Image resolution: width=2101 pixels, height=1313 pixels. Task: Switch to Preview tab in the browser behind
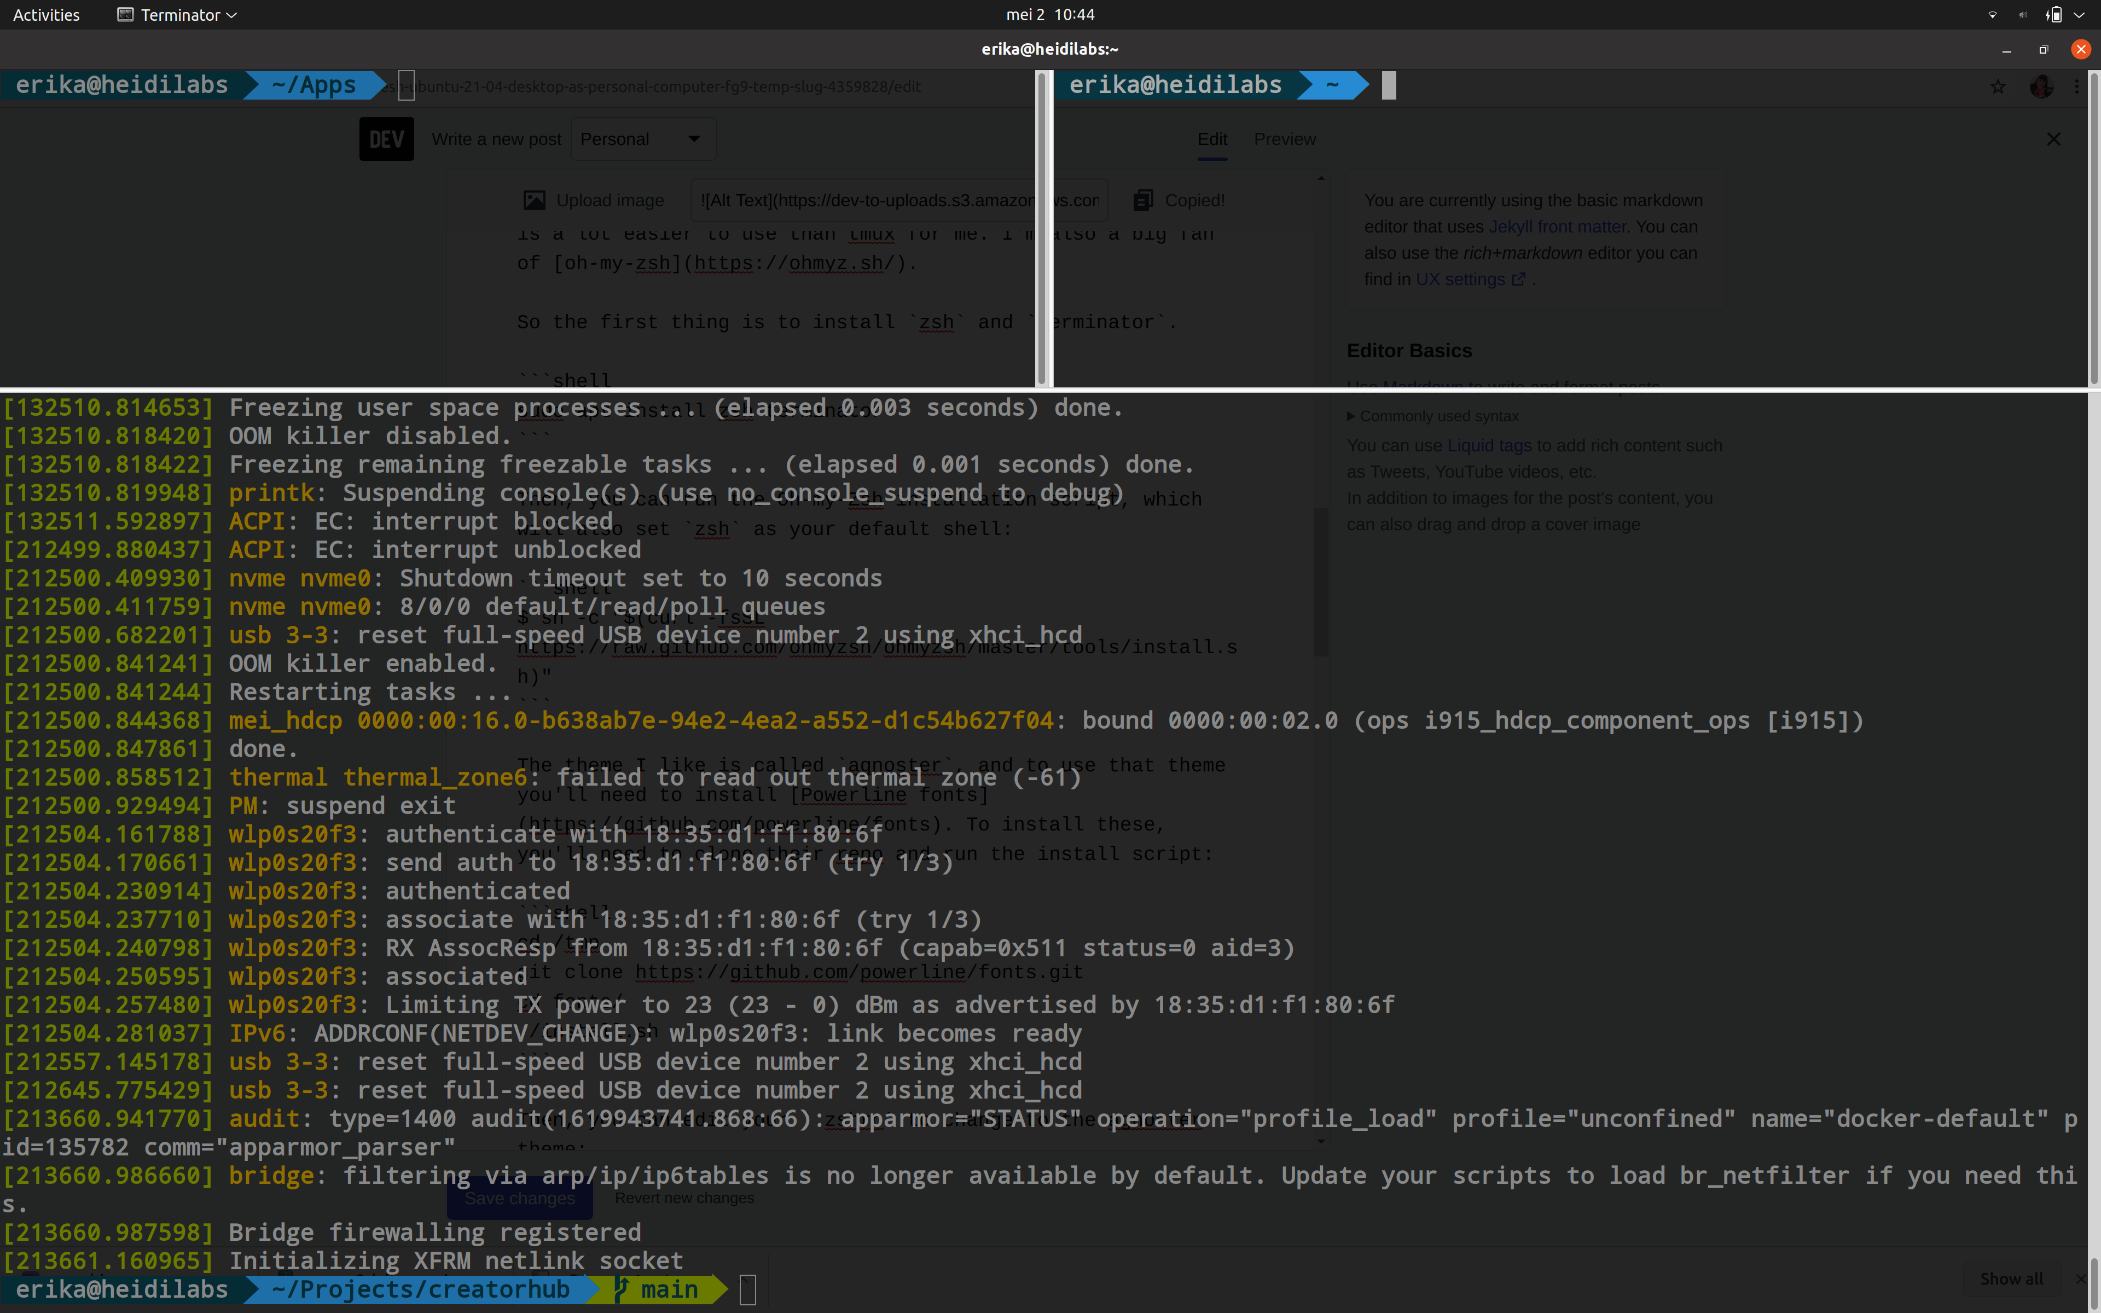[1285, 139]
